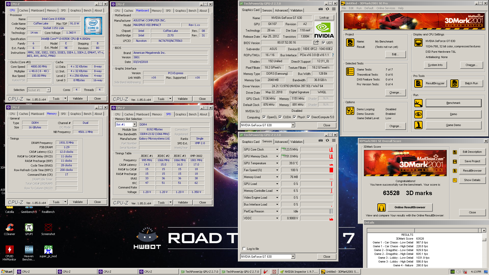The width and height of the screenshot is (489, 275).
Task: Click Online ResultBrowser button in score dialog
Action: [x=410, y=208]
